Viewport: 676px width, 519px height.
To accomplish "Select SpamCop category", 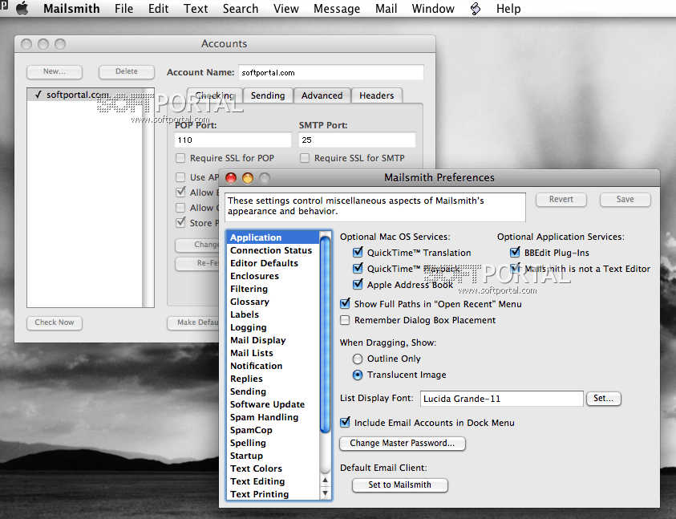I will (273, 430).
